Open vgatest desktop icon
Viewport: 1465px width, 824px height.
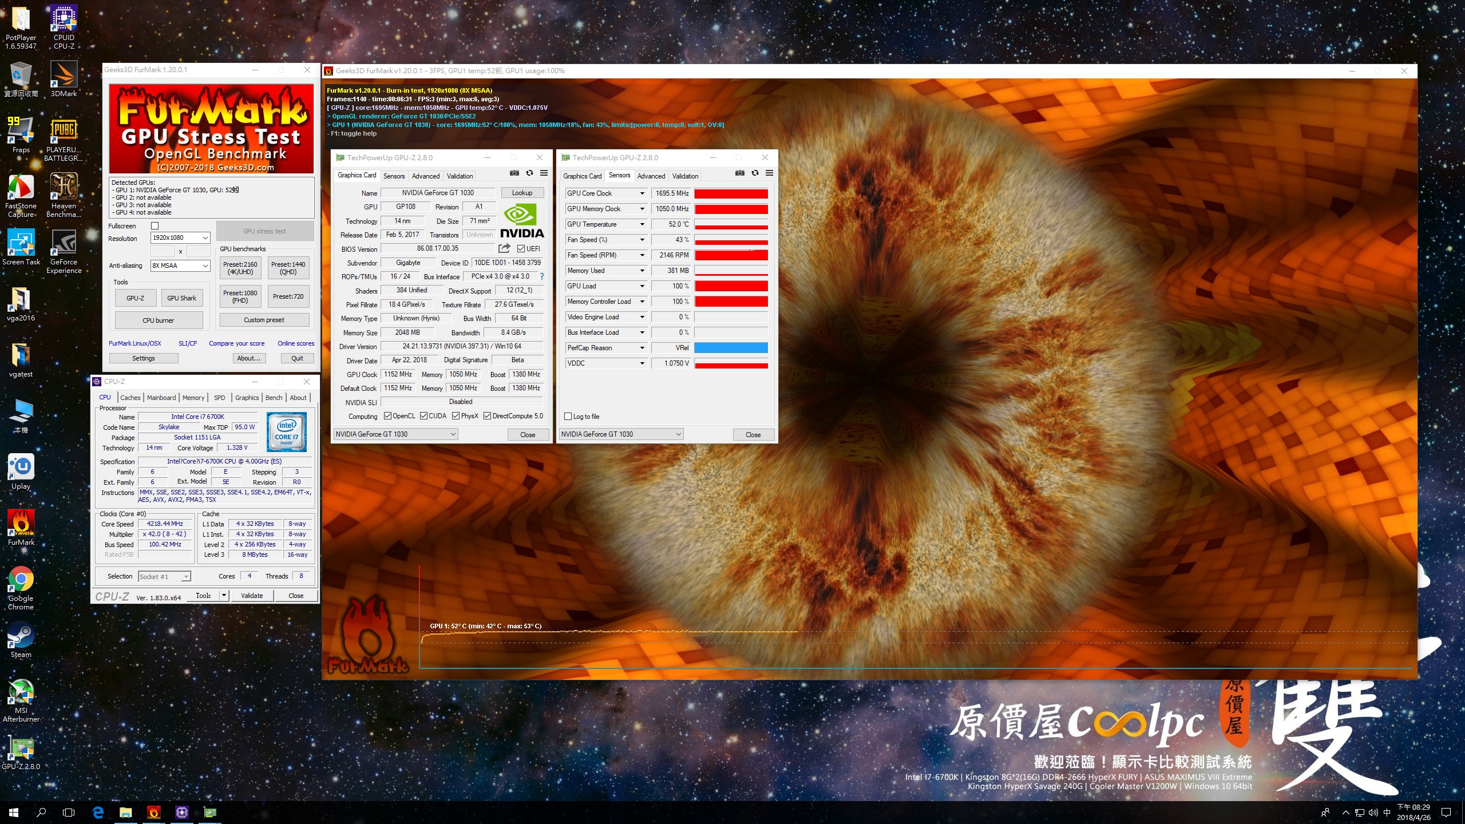(21, 360)
